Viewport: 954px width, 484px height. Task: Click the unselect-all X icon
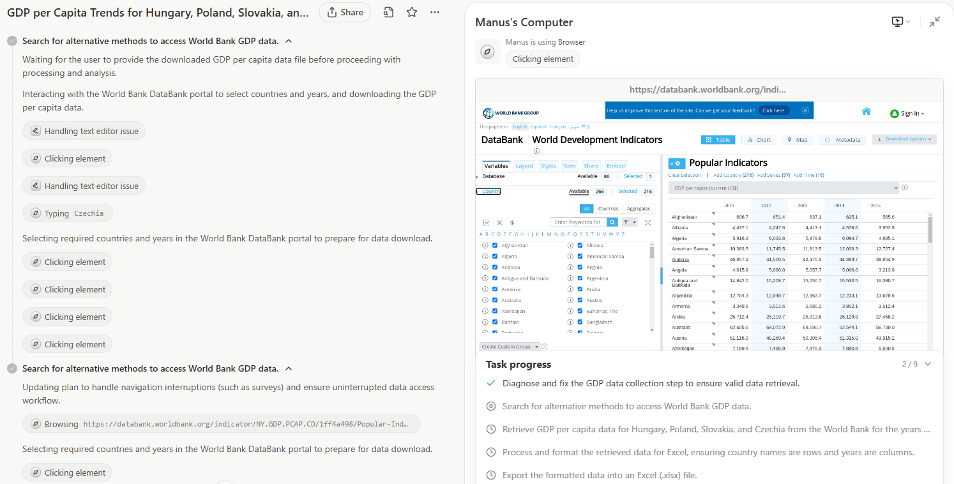pos(499,222)
